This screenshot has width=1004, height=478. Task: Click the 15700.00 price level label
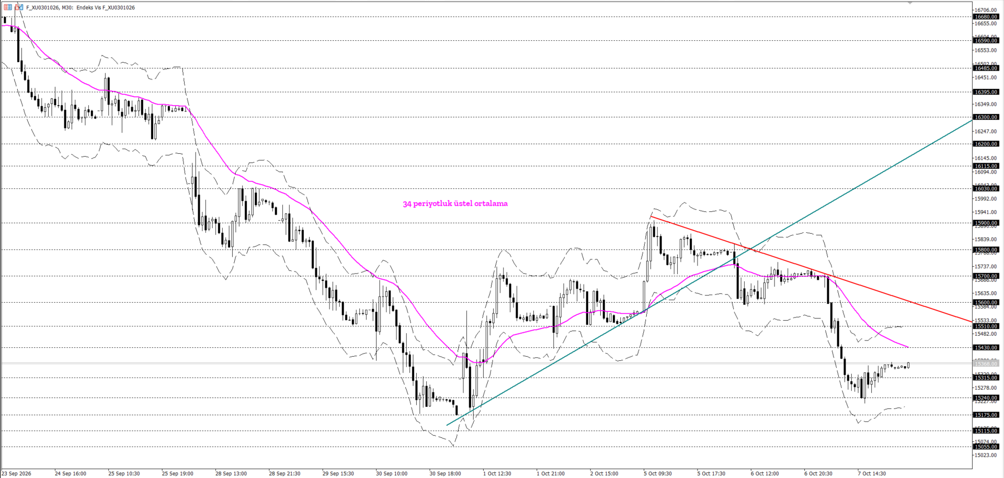point(986,276)
